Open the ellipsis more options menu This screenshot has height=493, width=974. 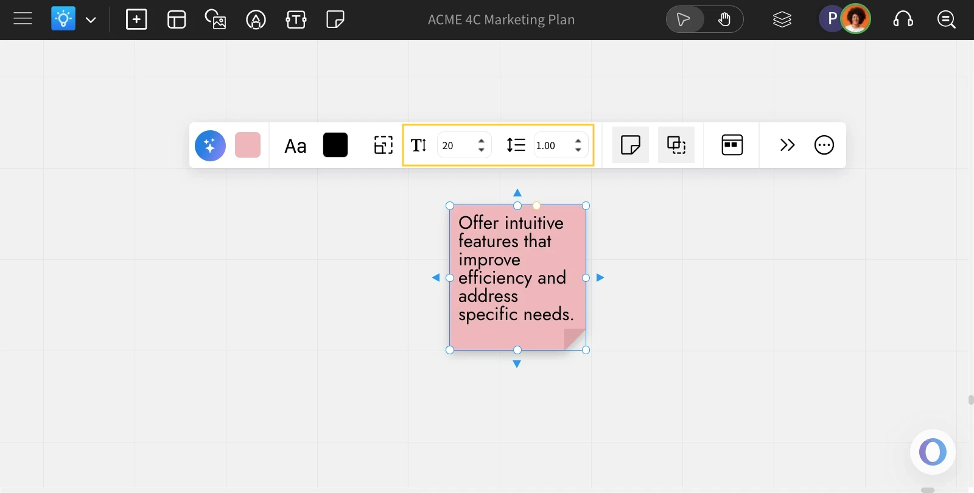pyautogui.click(x=824, y=145)
